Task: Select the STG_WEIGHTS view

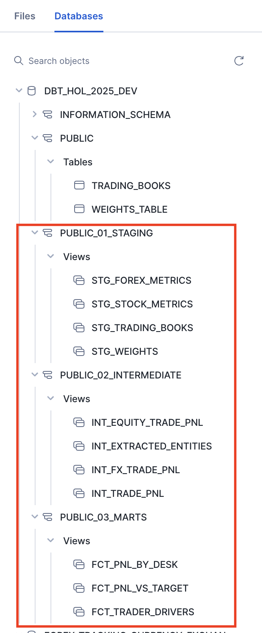Action: click(125, 352)
